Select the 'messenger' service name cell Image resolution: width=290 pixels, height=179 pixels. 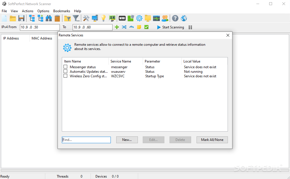(x=119, y=67)
